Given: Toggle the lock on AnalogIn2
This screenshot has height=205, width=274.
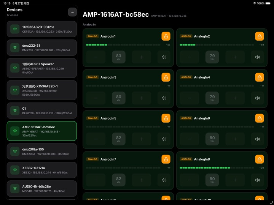Looking at the screenshot, I should point(260,36).
